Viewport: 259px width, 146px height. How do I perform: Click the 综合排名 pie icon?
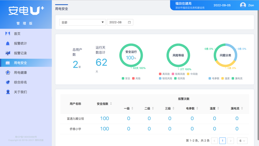[8, 82]
